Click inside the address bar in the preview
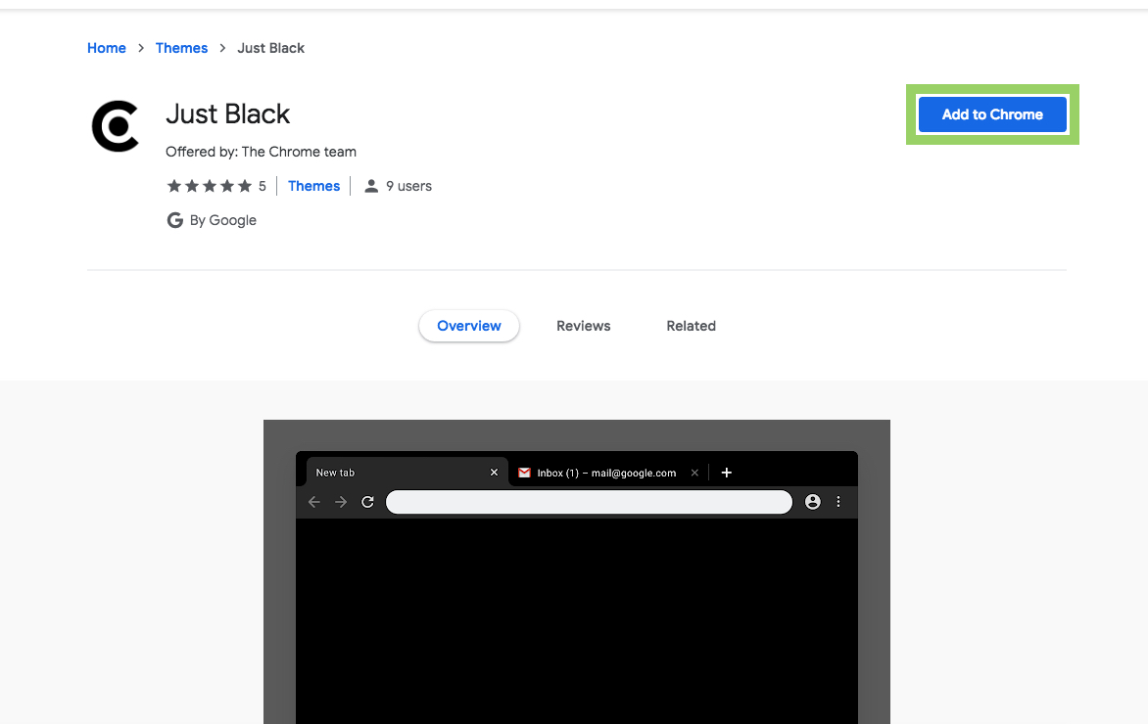1148x724 pixels. tap(588, 501)
